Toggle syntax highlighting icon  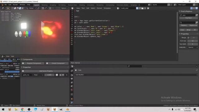[x=197, y=8]
